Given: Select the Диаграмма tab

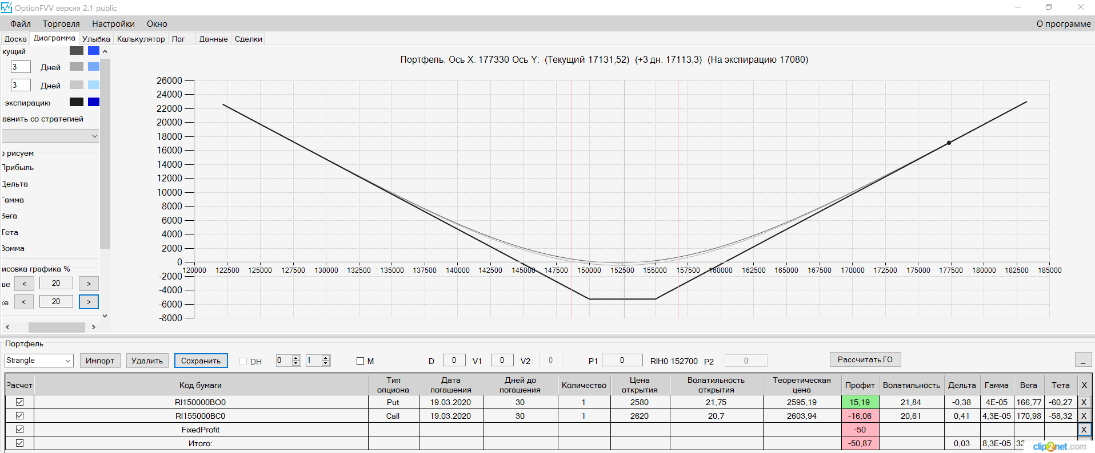Looking at the screenshot, I should point(54,38).
